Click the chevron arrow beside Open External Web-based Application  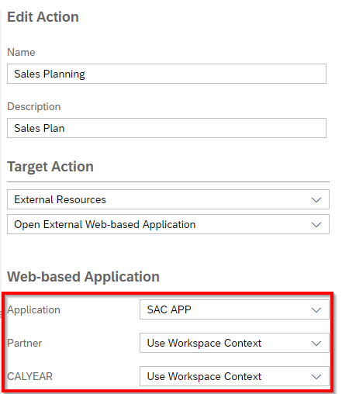pos(316,225)
